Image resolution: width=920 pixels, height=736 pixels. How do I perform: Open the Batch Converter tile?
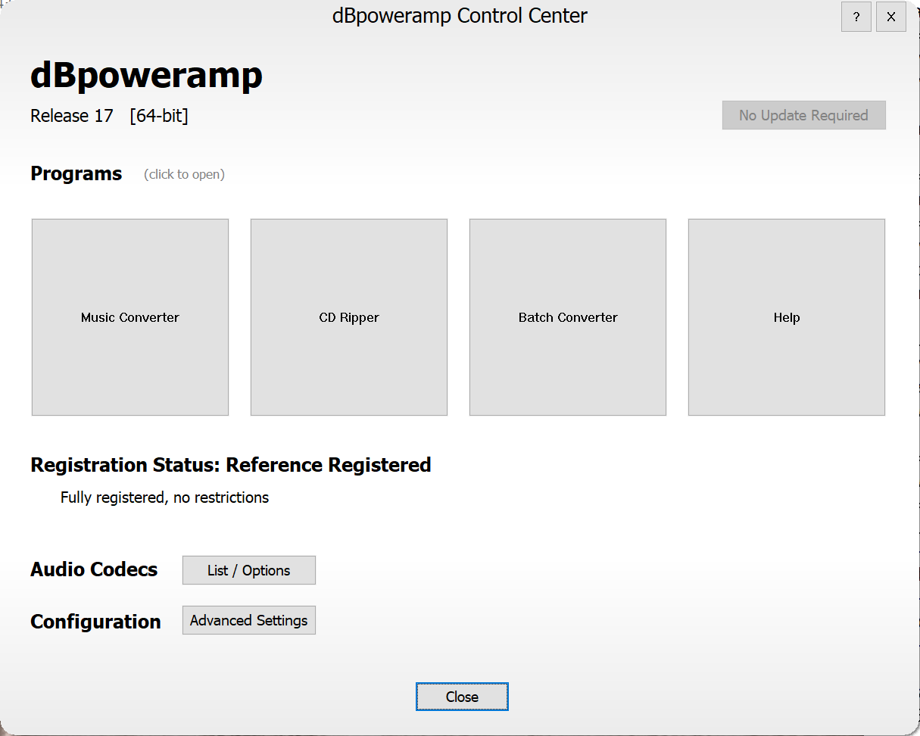point(568,317)
